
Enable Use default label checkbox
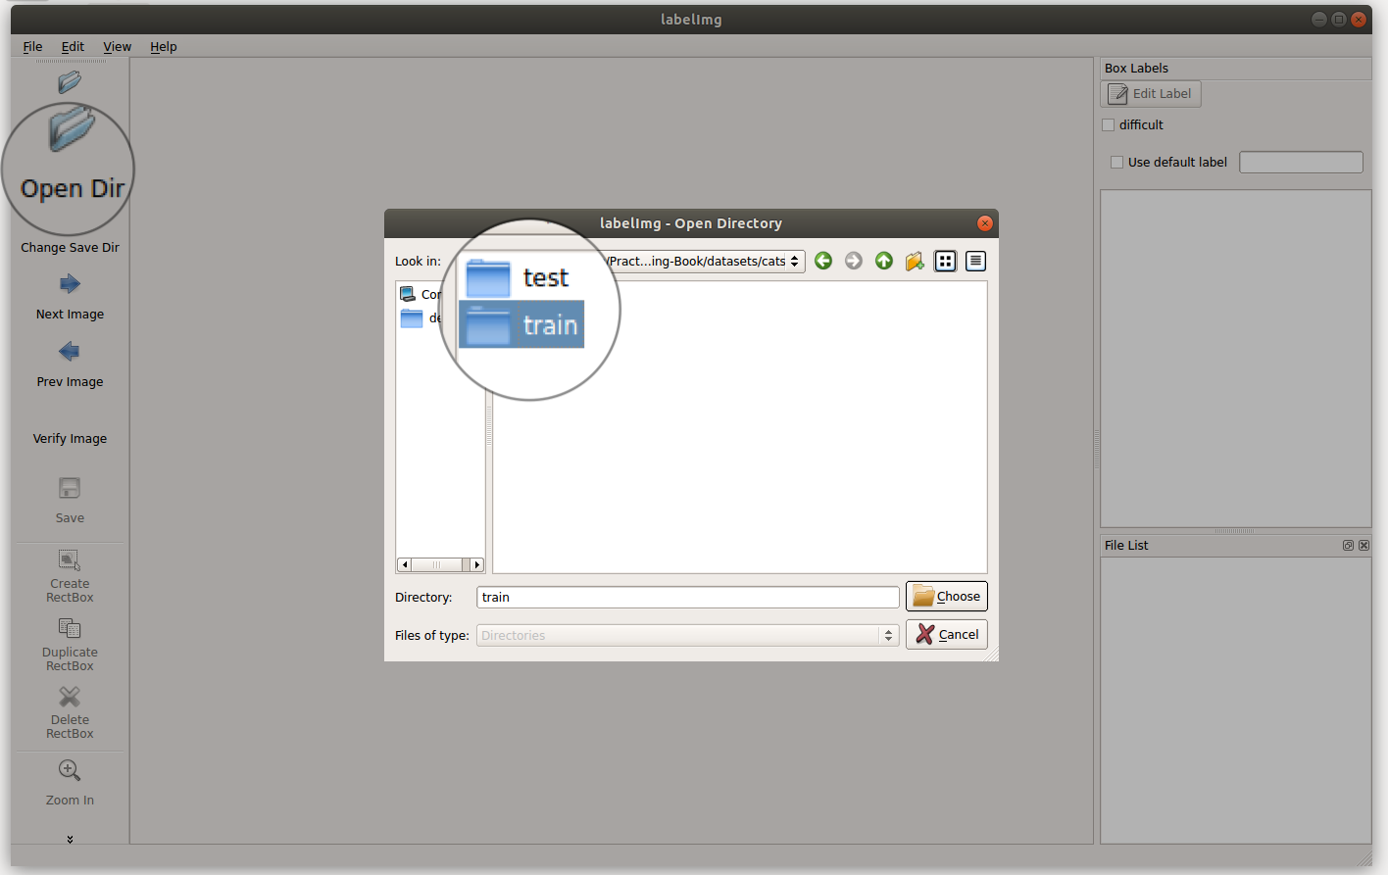point(1116,163)
